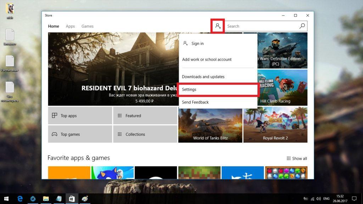Screen dimensions: 363x204
Task: Select Sign in from the menu
Action: [218, 43]
